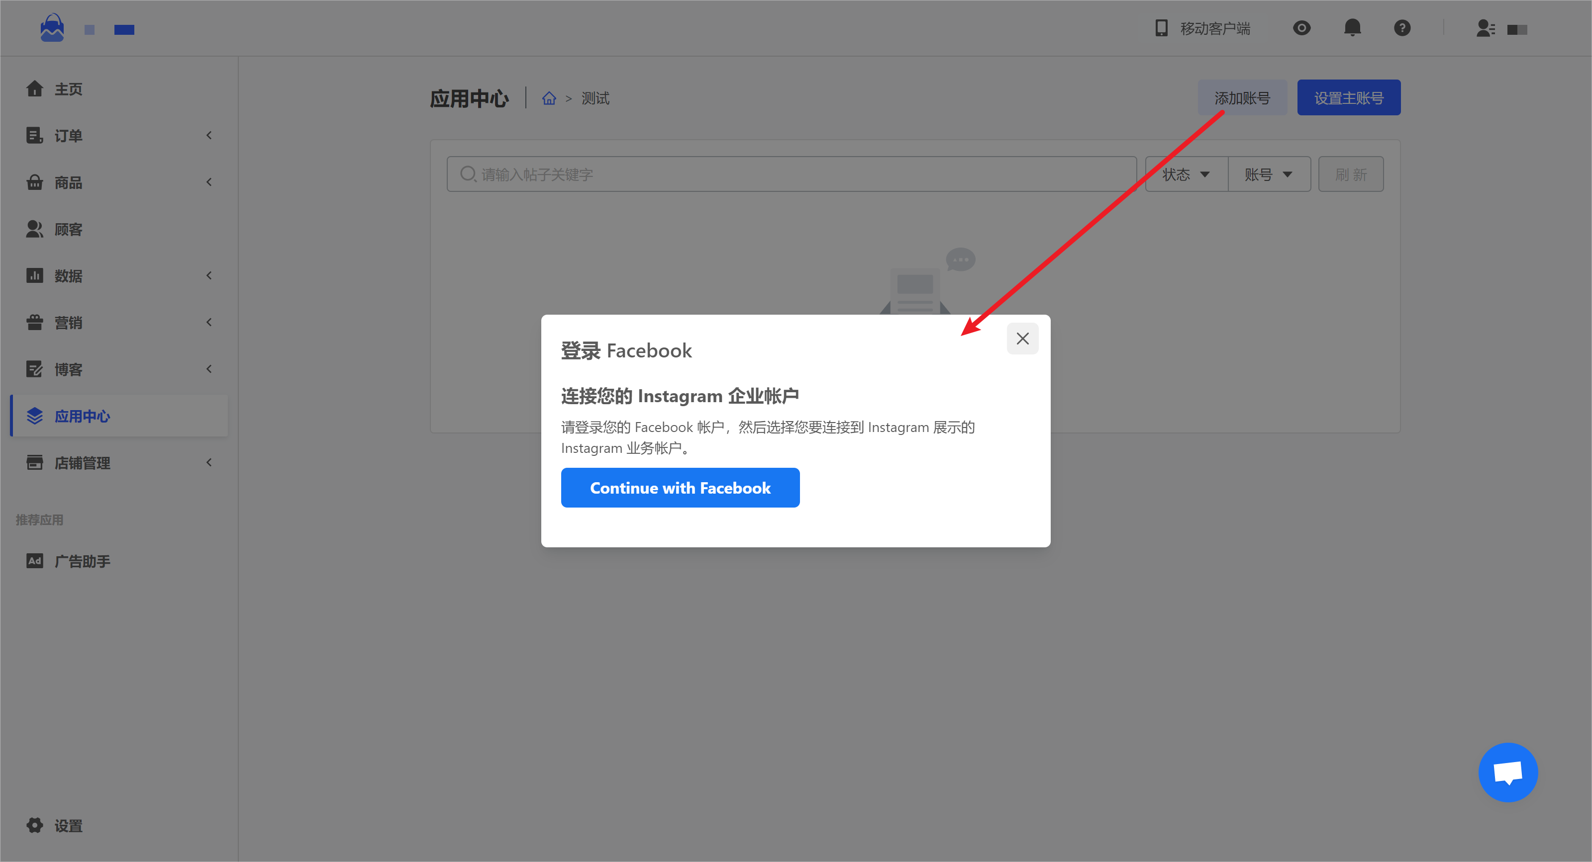This screenshot has height=862, width=1592.
Task: Click 推荐应用 section heading
Action: pos(40,520)
